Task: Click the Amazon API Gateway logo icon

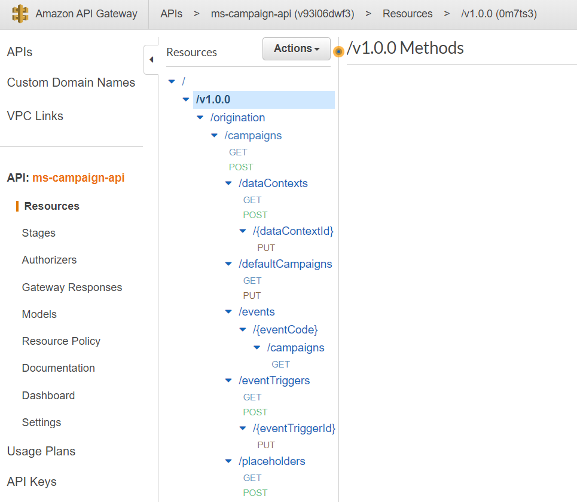Action: pyautogui.click(x=20, y=14)
